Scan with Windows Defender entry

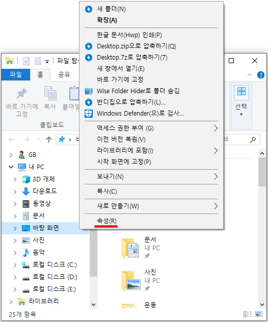tap(151, 113)
